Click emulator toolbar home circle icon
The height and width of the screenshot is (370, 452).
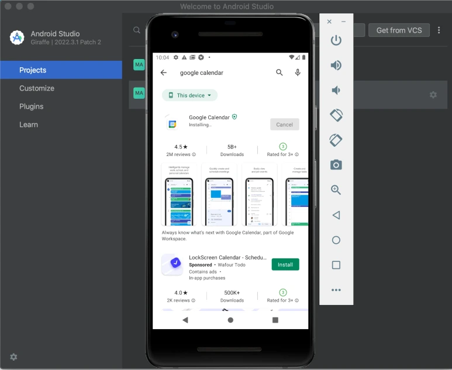point(336,240)
